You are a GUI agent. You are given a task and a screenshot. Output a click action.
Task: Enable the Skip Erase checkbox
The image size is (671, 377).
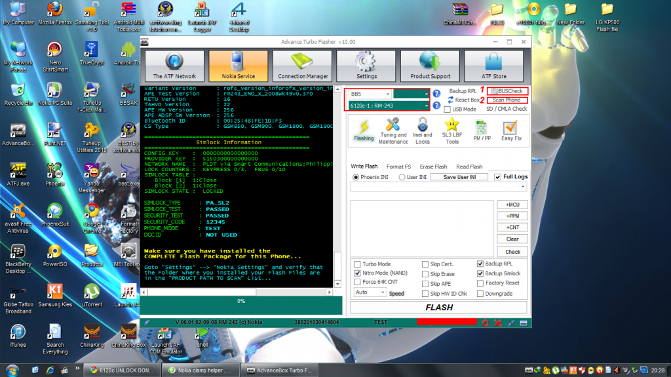pos(425,274)
